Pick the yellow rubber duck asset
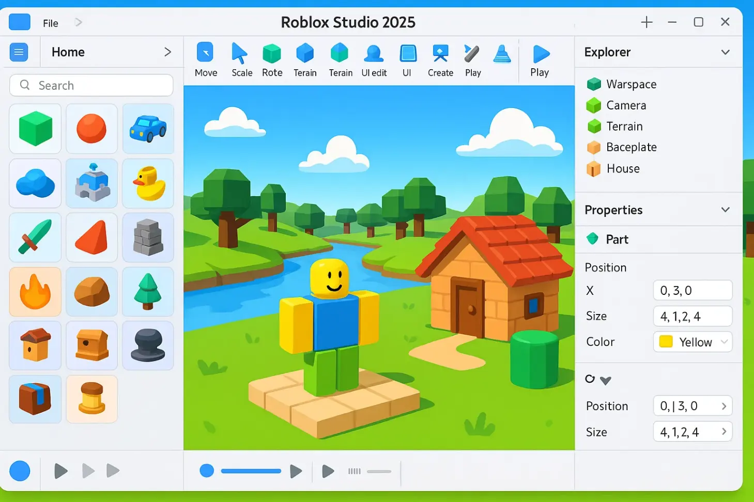The height and width of the screenshot is (502, 754). 148,183
